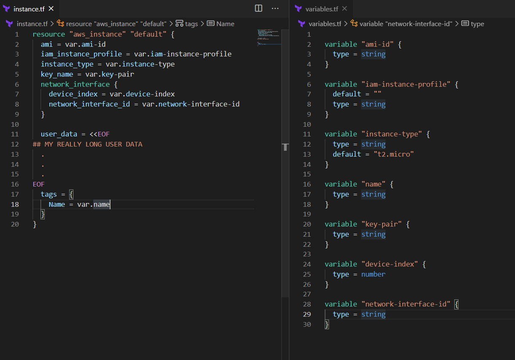
Task: Open instance.tf file breadcrumb in left pane
Action: pyautogui.click(x=32, y=24)
